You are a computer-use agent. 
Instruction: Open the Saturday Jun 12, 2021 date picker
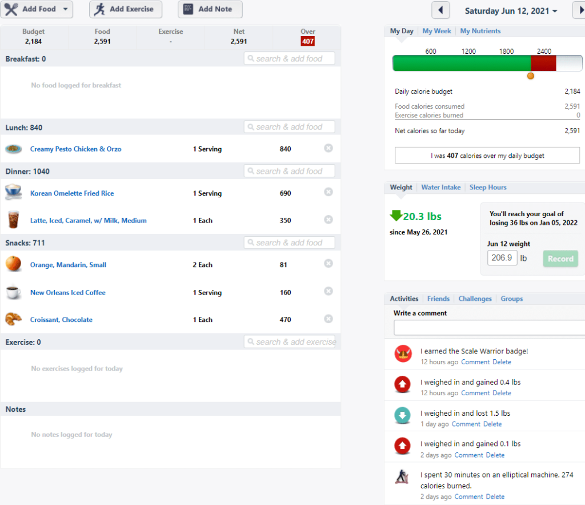[511, 11]
